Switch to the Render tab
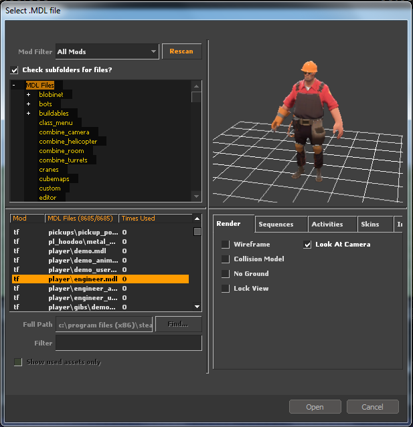The image size is (413, 427). coord(234,224)
